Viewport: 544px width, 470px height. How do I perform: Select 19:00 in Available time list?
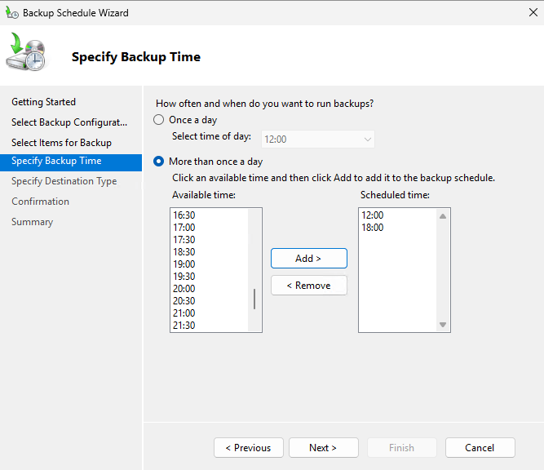click(184, 264)
